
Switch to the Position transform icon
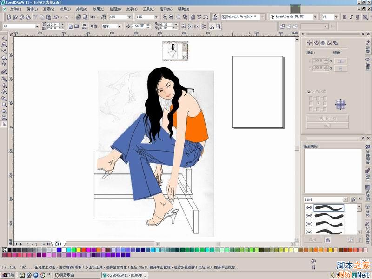point(309,43)
